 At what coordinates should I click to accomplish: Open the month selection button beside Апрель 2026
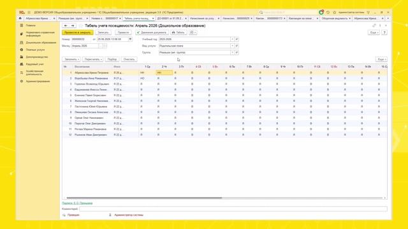click(101, 46)
